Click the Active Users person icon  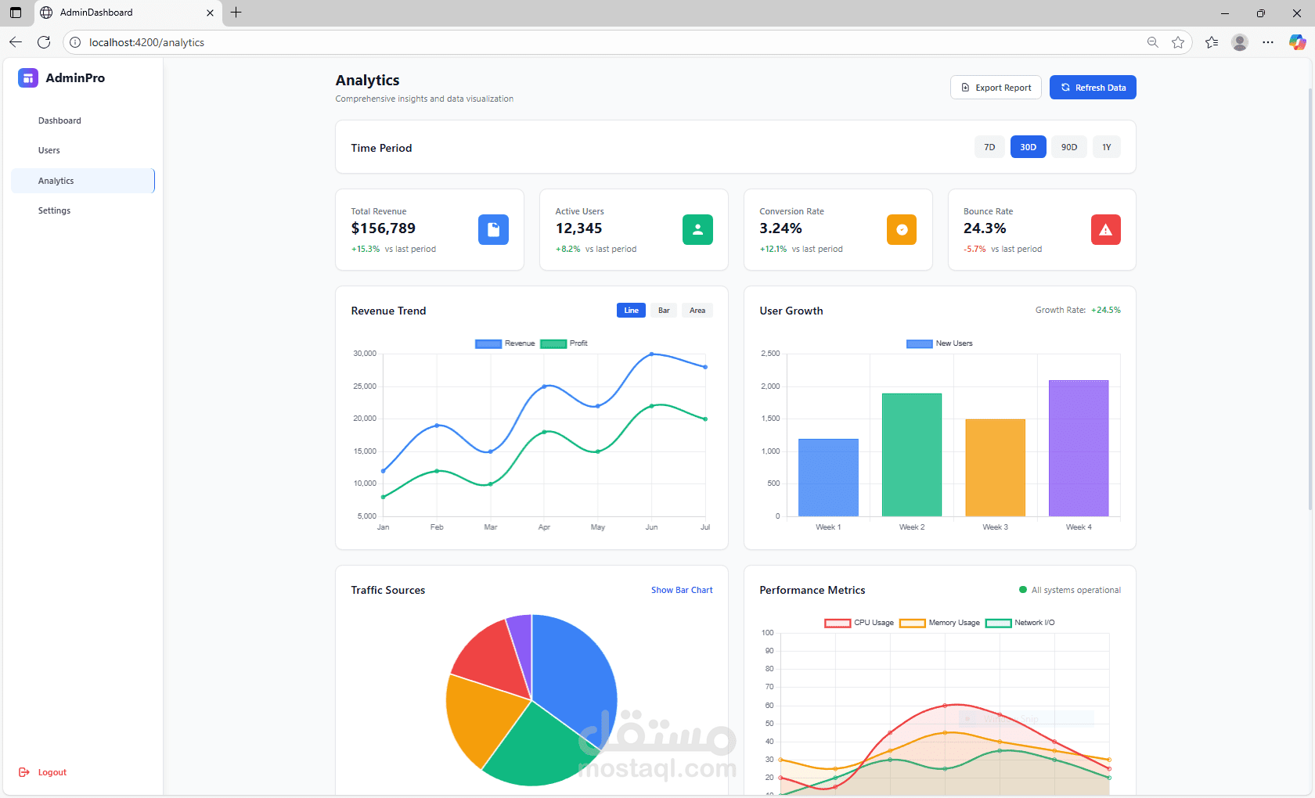(697, 229)
